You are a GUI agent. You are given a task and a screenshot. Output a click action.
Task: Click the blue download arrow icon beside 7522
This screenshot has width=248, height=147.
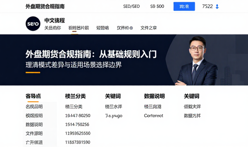click(x=217, y=7)
